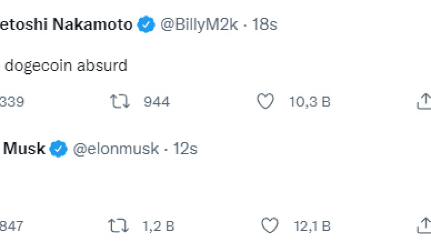
Task: Visit the @BillyM2k handle
Action: coord(199,25)
